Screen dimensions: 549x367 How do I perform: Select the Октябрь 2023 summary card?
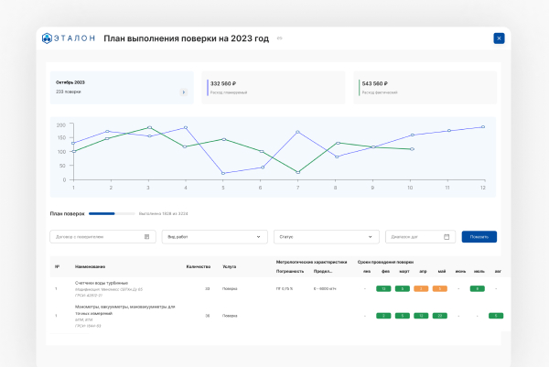click(122, 88)
